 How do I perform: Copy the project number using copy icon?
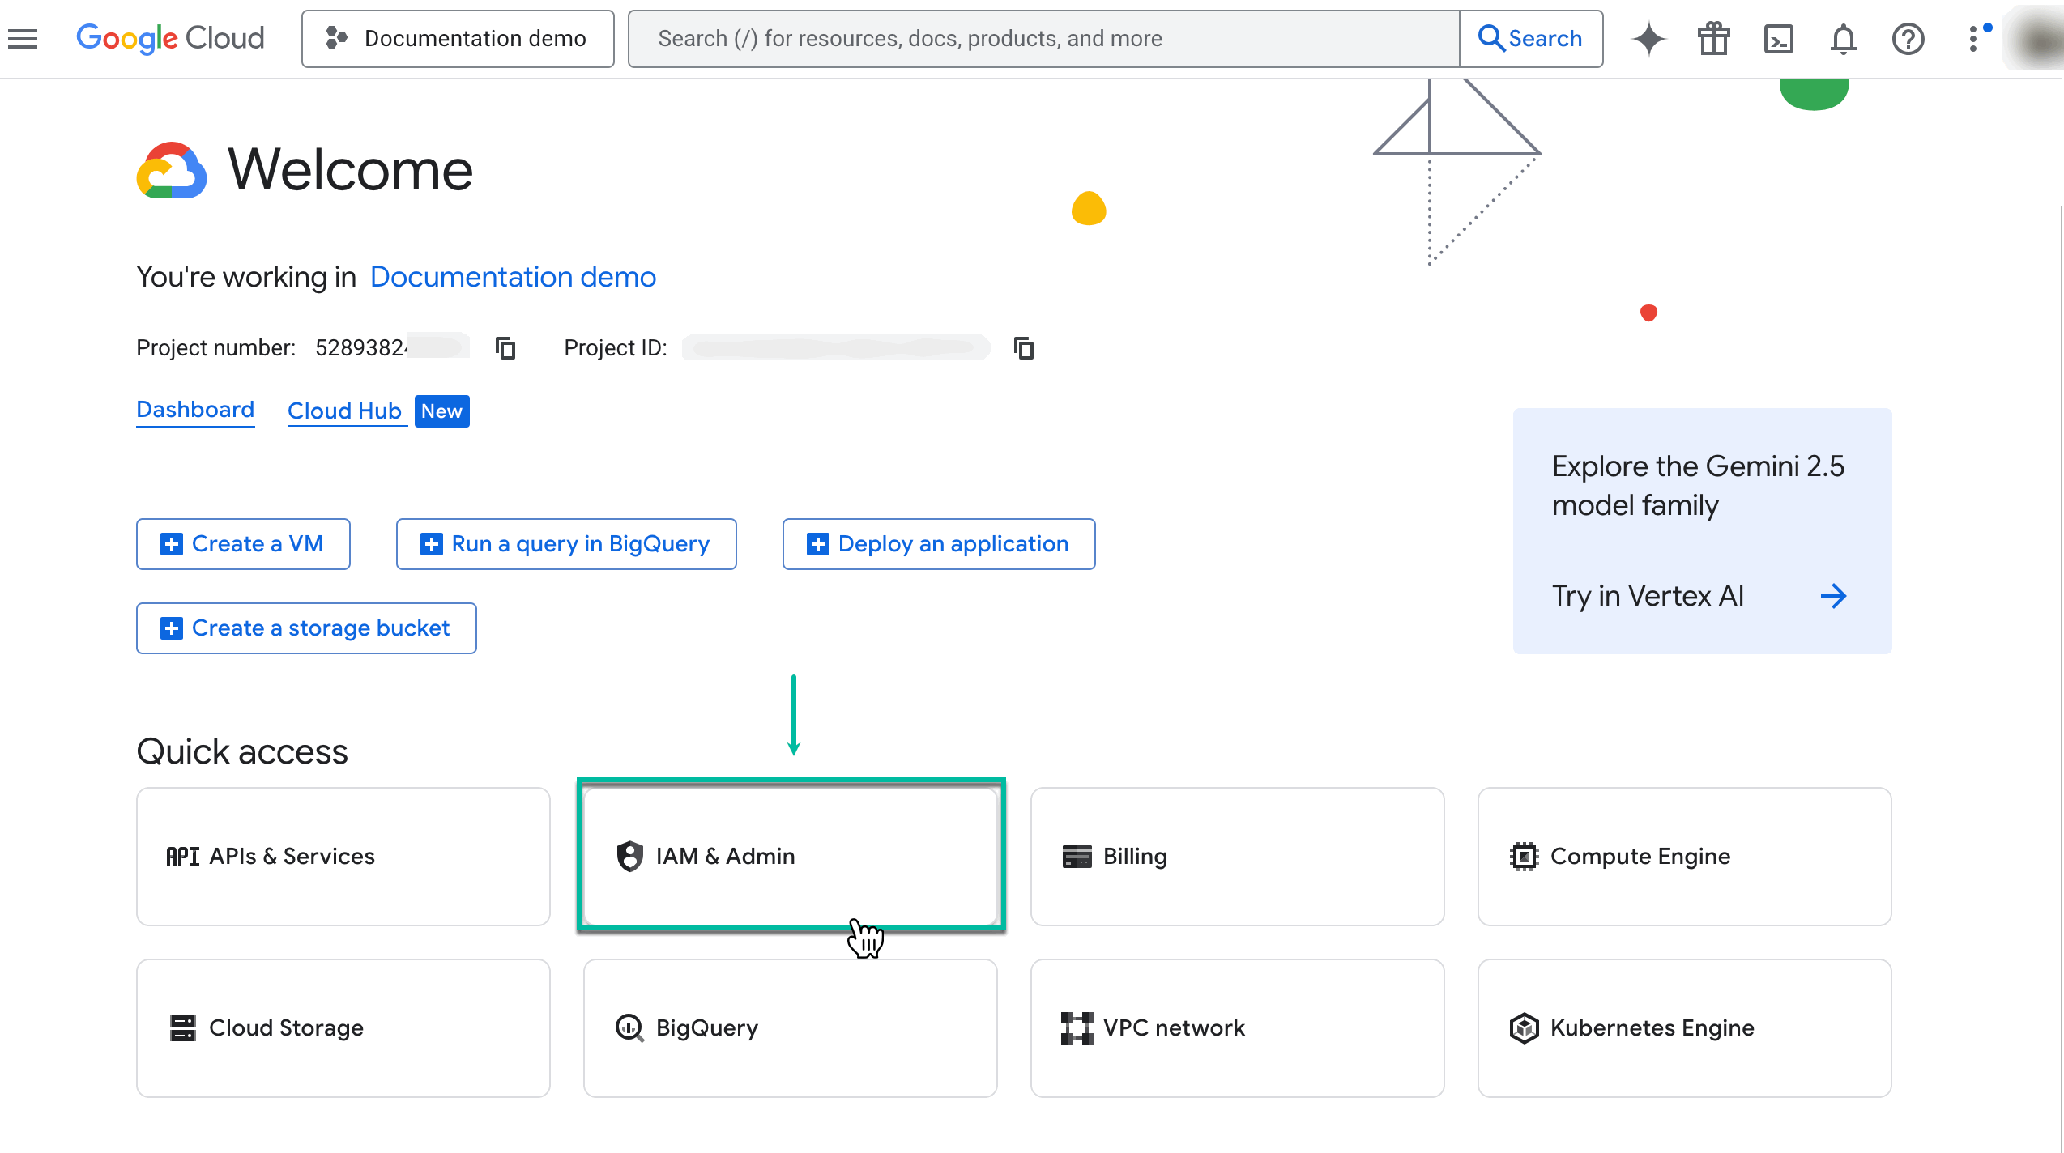pos(505,347)
